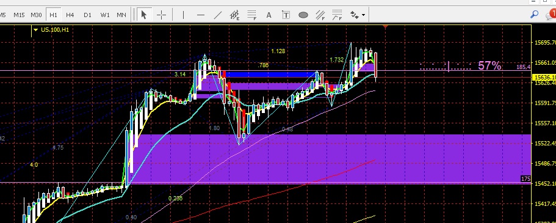
Task: Click the 3.14 ratio label
Action: click(x=180, y=74)
